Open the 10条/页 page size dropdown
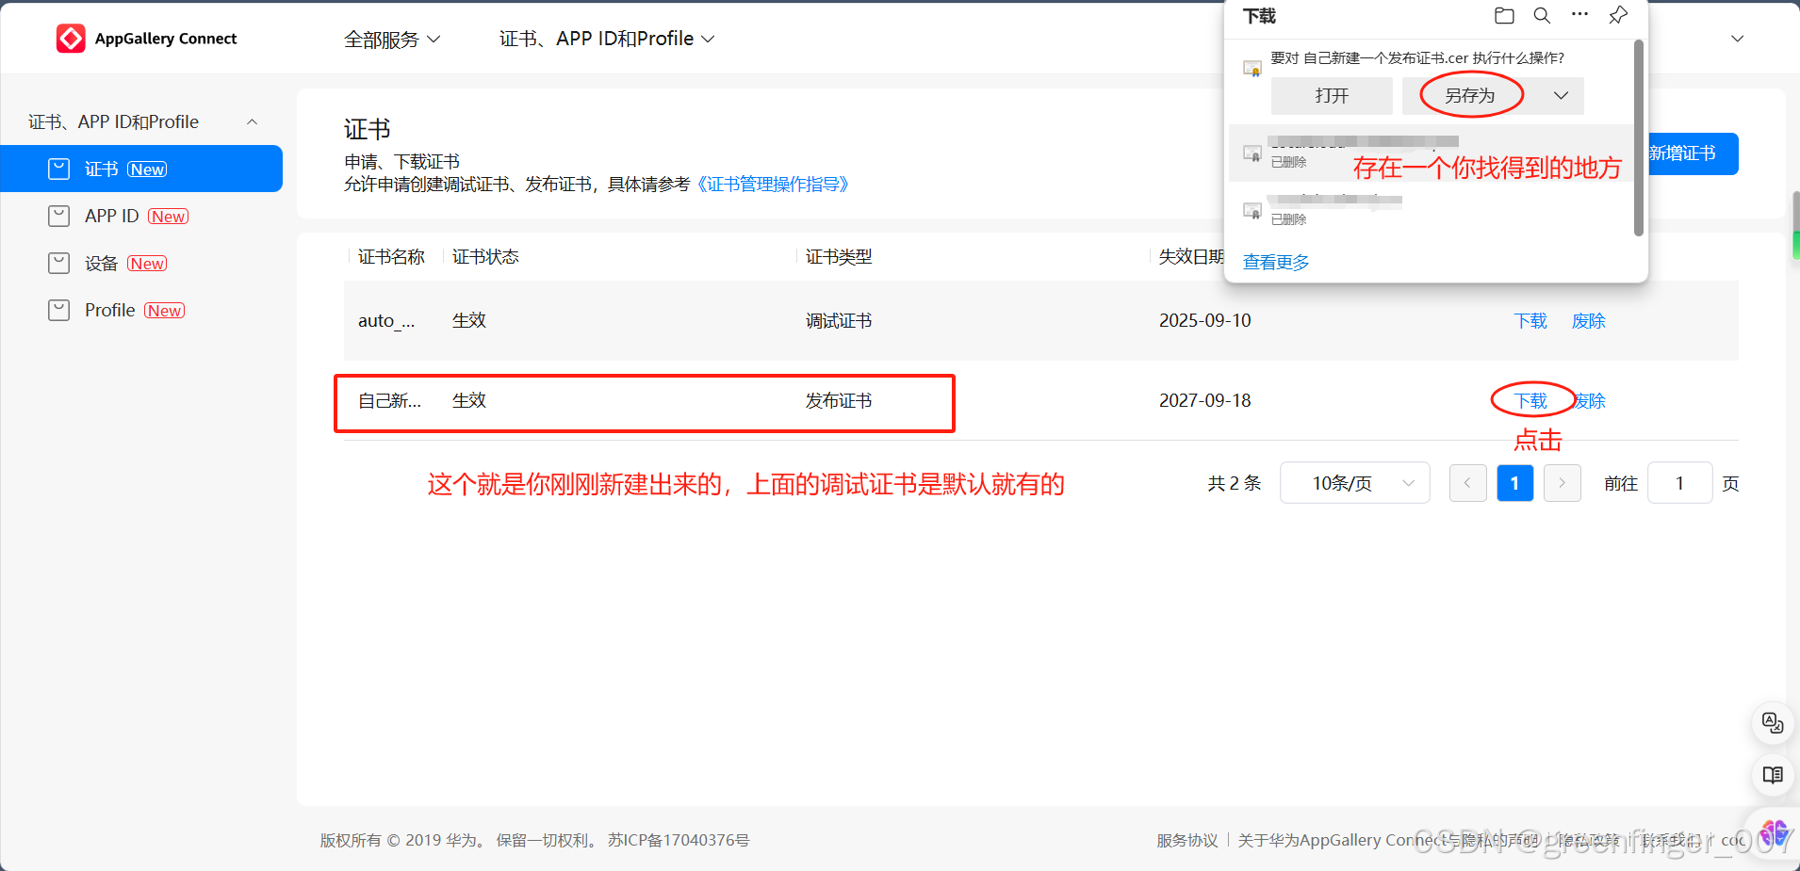Image resolution: width=1800 pixels, height=871 pixels. 1354,483
